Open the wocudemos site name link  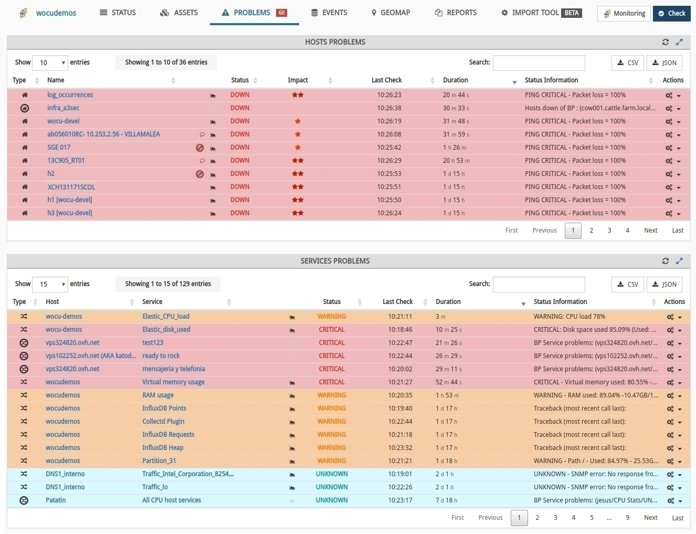(56, 13)
